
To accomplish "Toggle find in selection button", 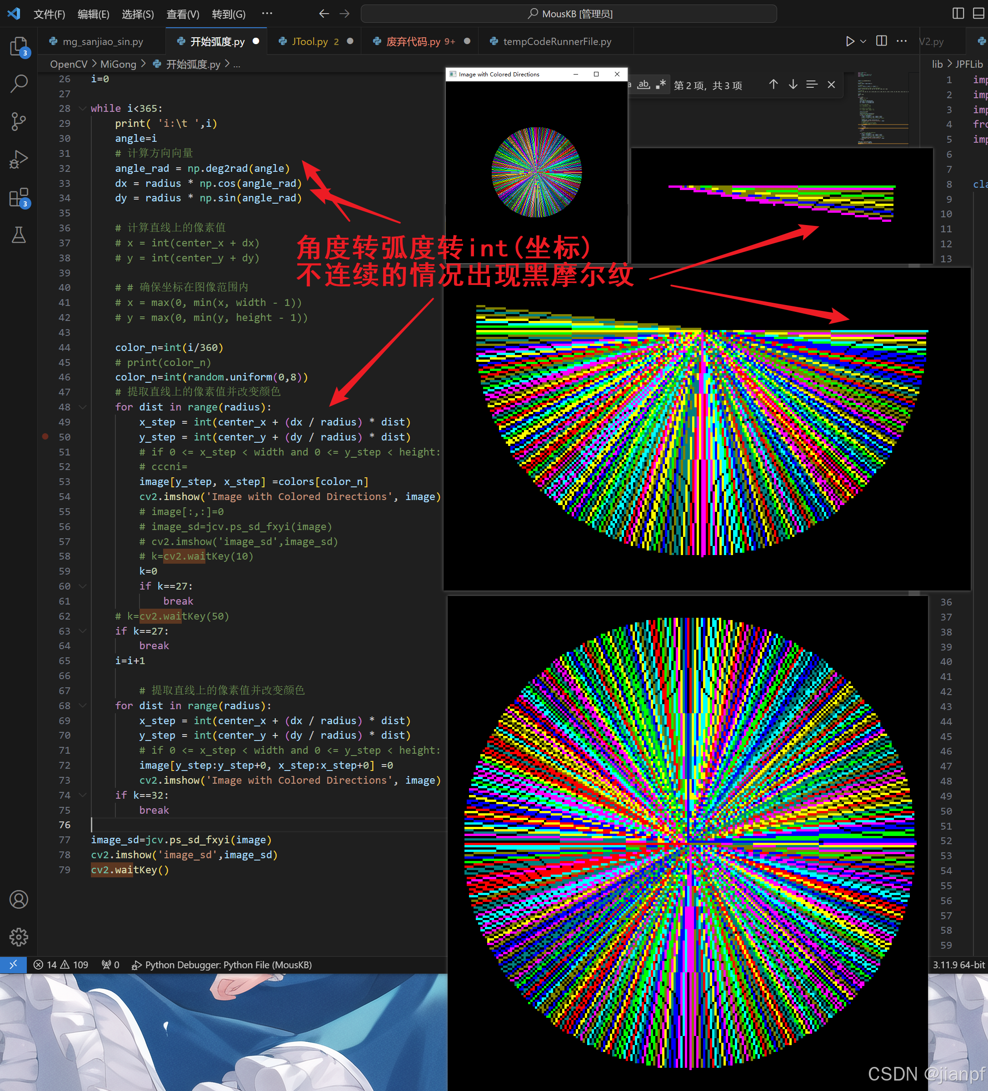I will click(812, 85).
